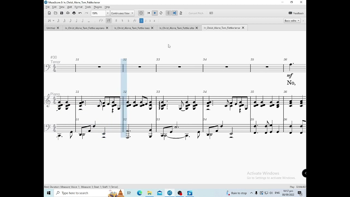Viewport: 350px width, 197px height.
Task: Open image capture camera tool
Action: pyautogui.click(x=211, y=13)
